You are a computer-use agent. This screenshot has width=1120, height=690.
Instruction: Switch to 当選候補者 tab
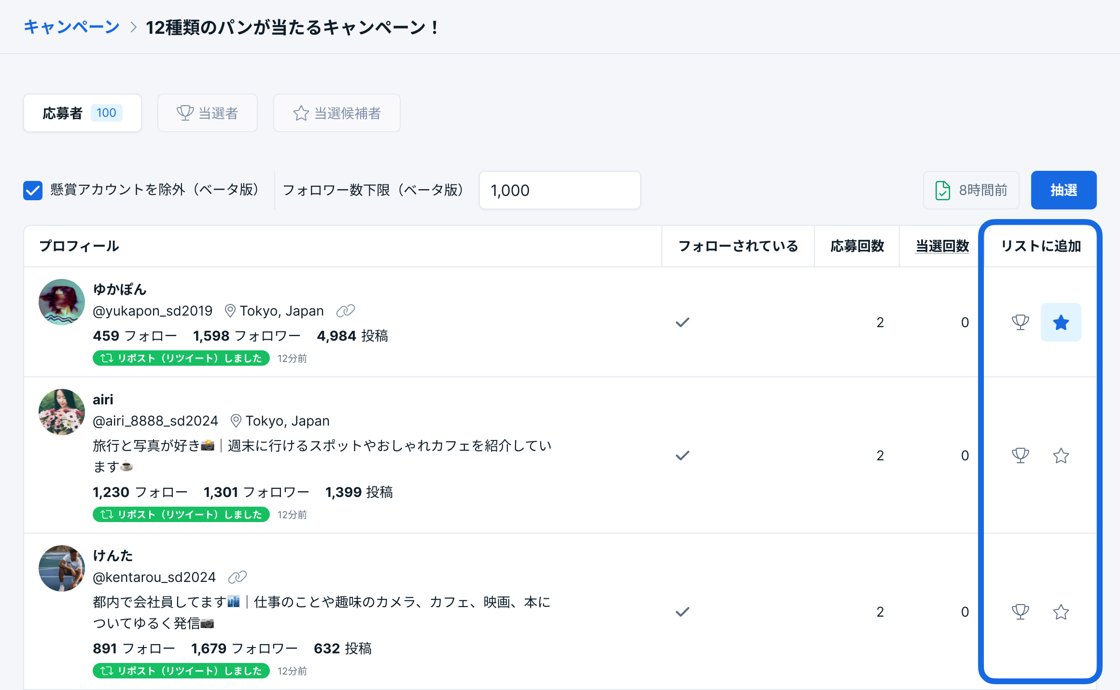[336, 113]
